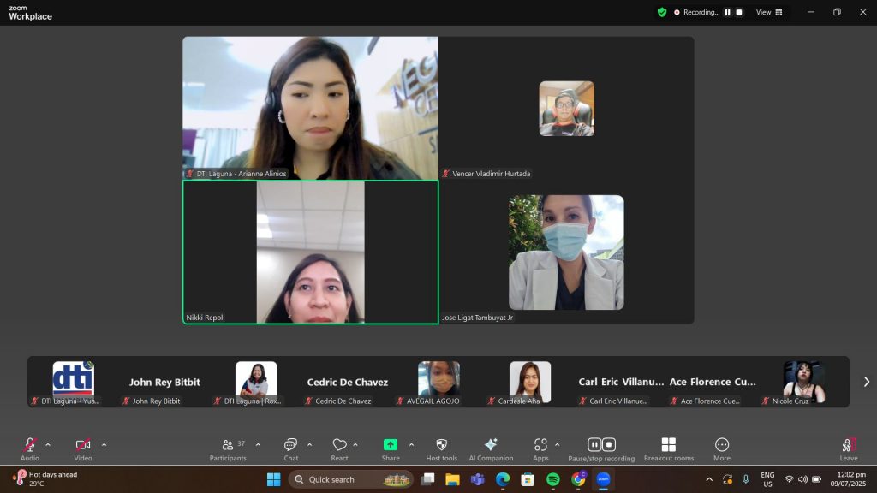The height and width of the screenshot is (493, 877).
Task: Pause the recording in top bar
Action: (728, 12)
